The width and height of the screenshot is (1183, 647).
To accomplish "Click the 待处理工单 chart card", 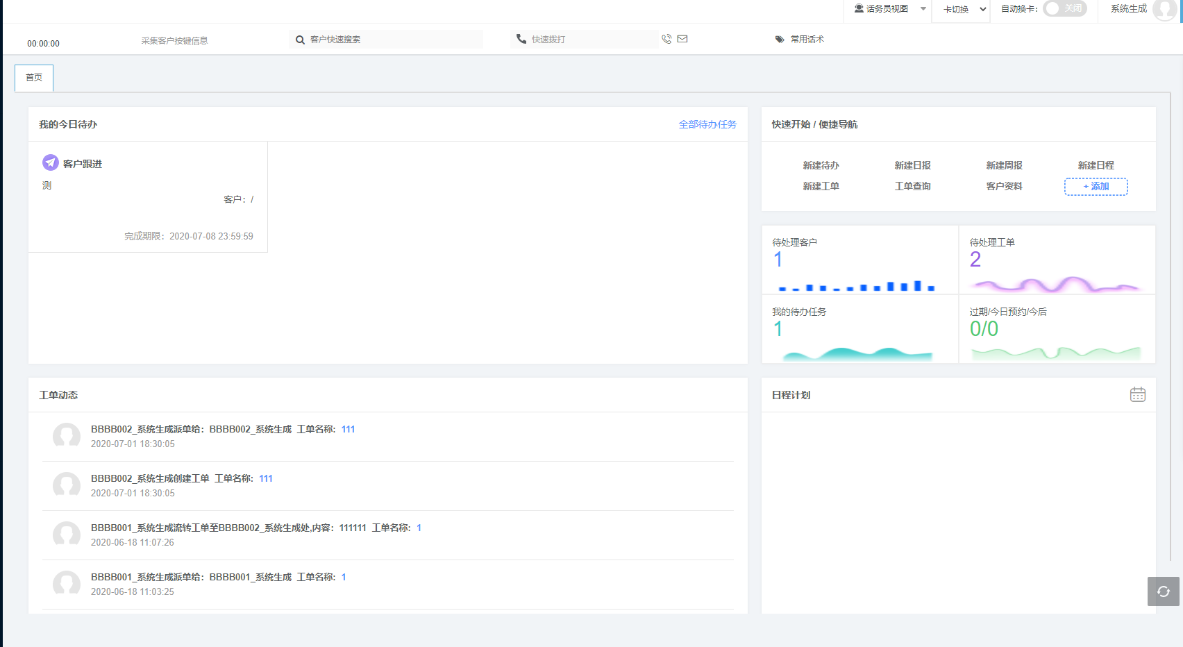I will pos(1057,260).
